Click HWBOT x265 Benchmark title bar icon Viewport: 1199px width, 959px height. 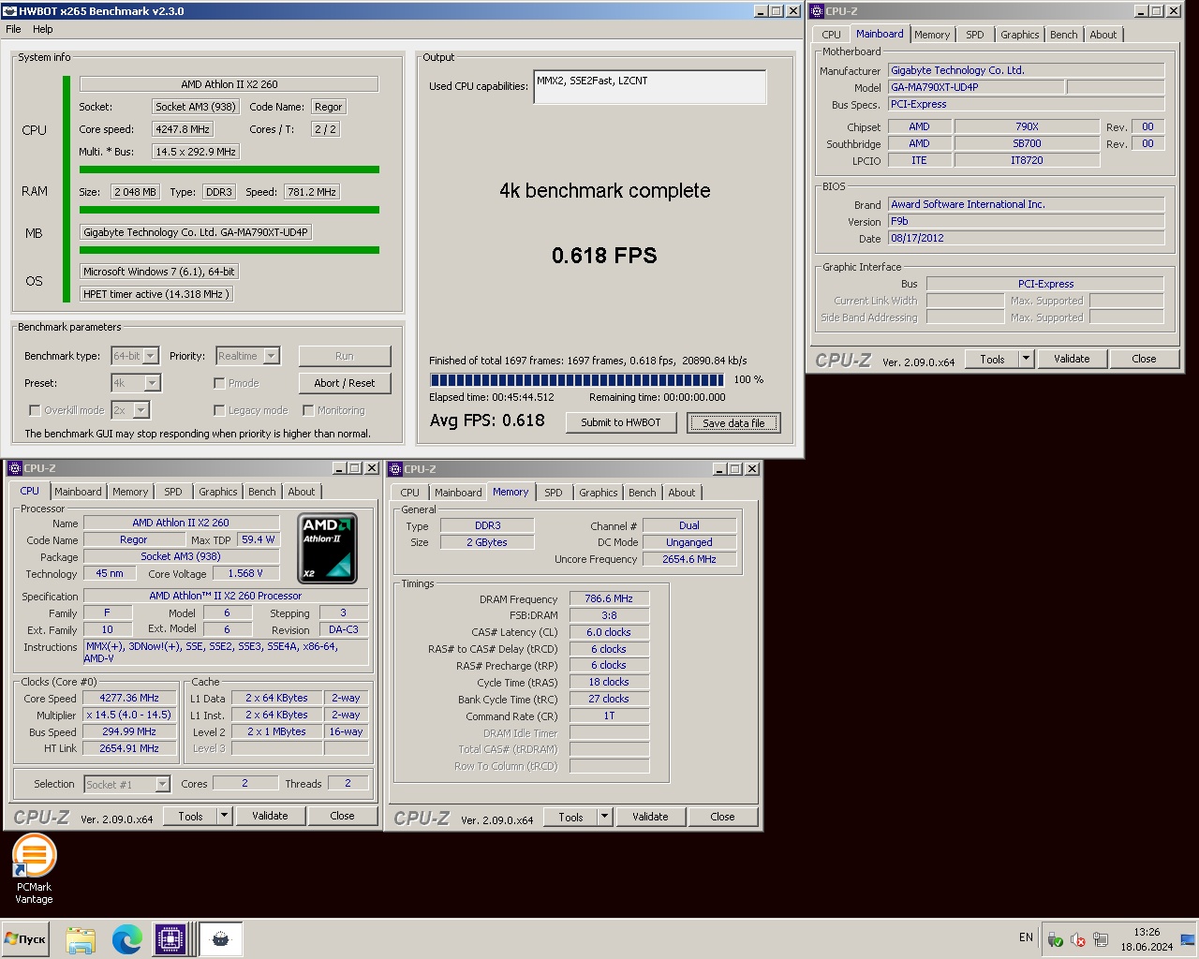coord(9,11)
